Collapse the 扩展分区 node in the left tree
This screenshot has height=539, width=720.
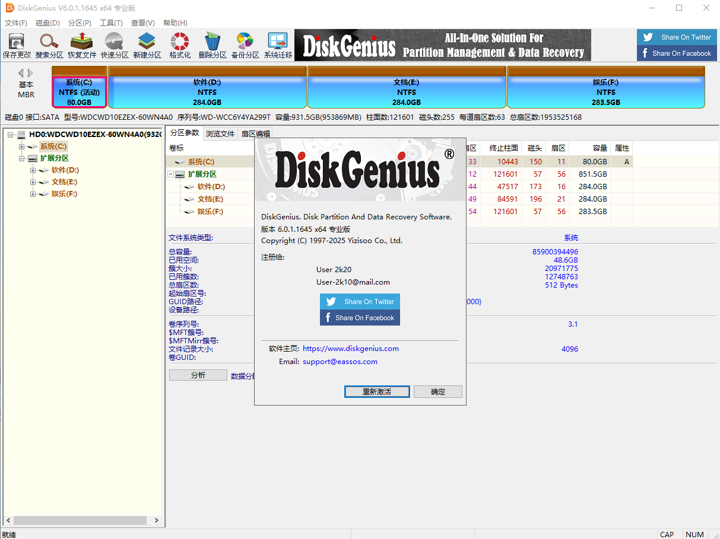(22, 158)
